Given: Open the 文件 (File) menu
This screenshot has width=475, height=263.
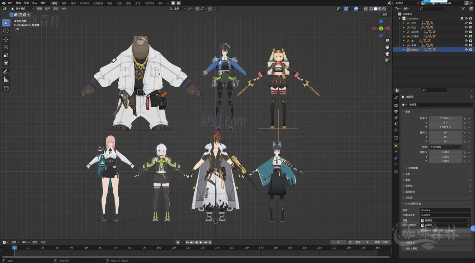Looking at the screenshot, I should point(10,3).
